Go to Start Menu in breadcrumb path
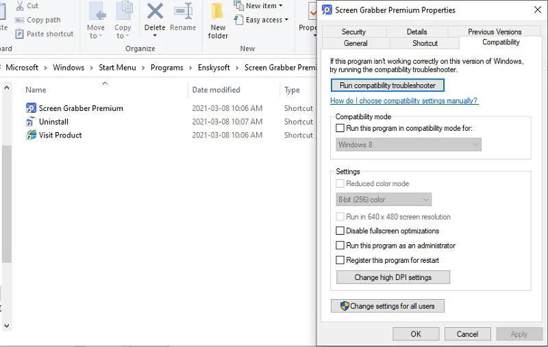Image resolution: width=548 pixels, height=347 pixels. [x=117, y=67]
